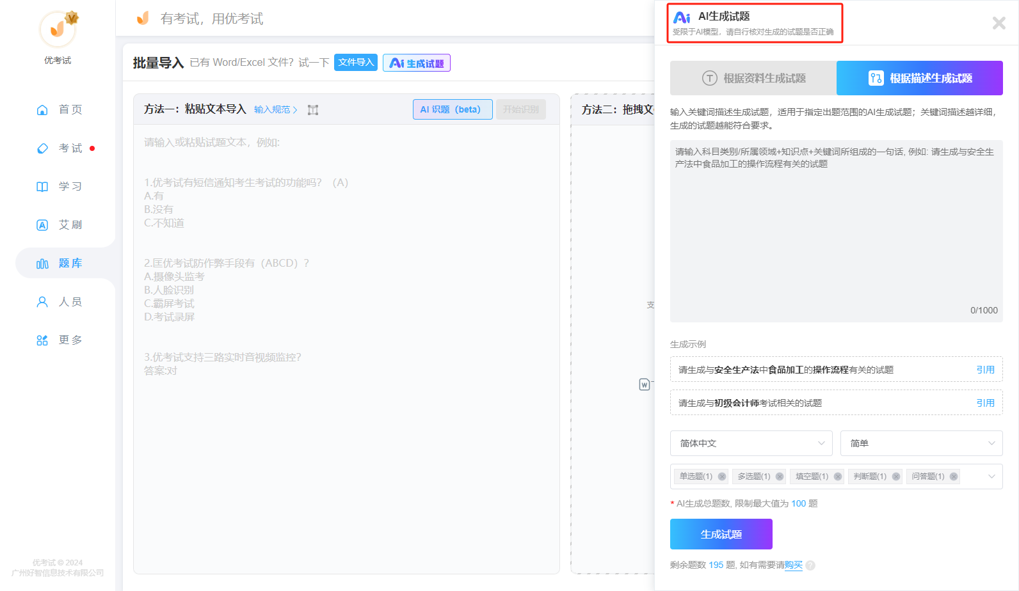Click the 195 remaining count
The width and height of the screenshot is (1019, 591).
point(716,565)
